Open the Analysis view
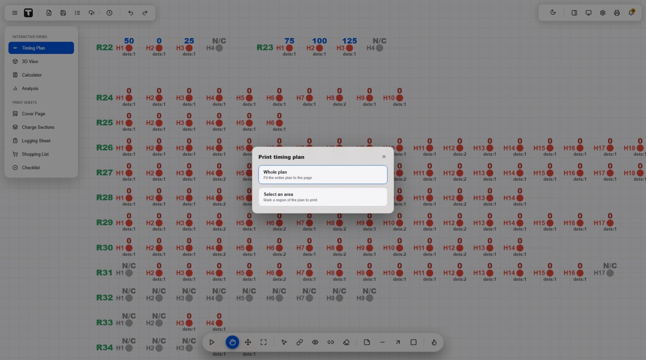The image size is (646, 360). (41, 88)
